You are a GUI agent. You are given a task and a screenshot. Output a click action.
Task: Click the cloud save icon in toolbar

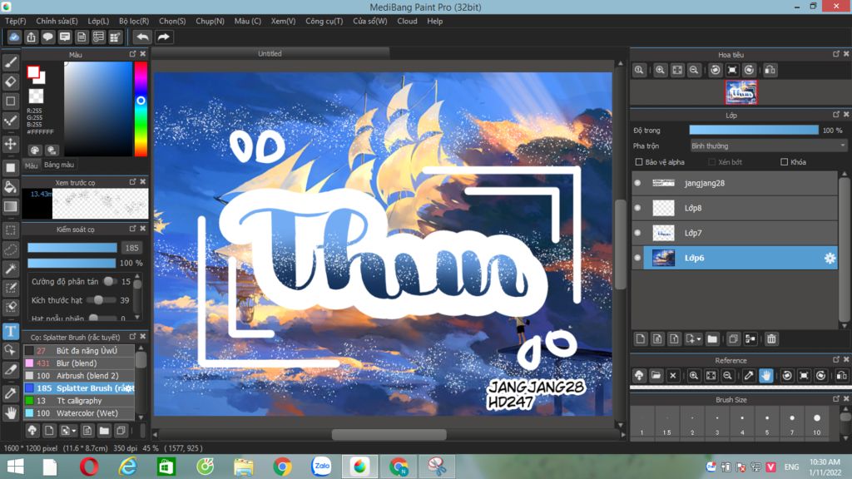[14, 37]
